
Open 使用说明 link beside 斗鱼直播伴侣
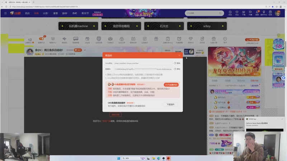(141, 84)
